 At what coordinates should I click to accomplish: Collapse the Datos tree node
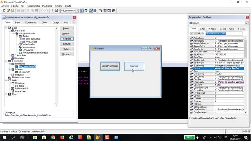pos(6,28)
